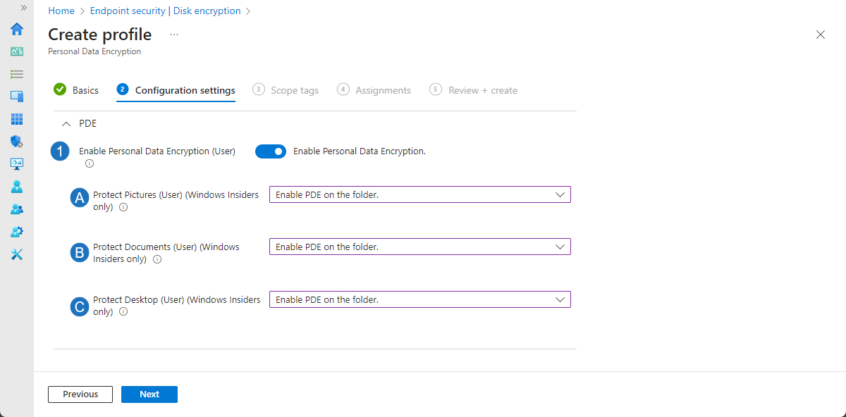Open All services list icon
846x417 pixels.
pos(17,73)
